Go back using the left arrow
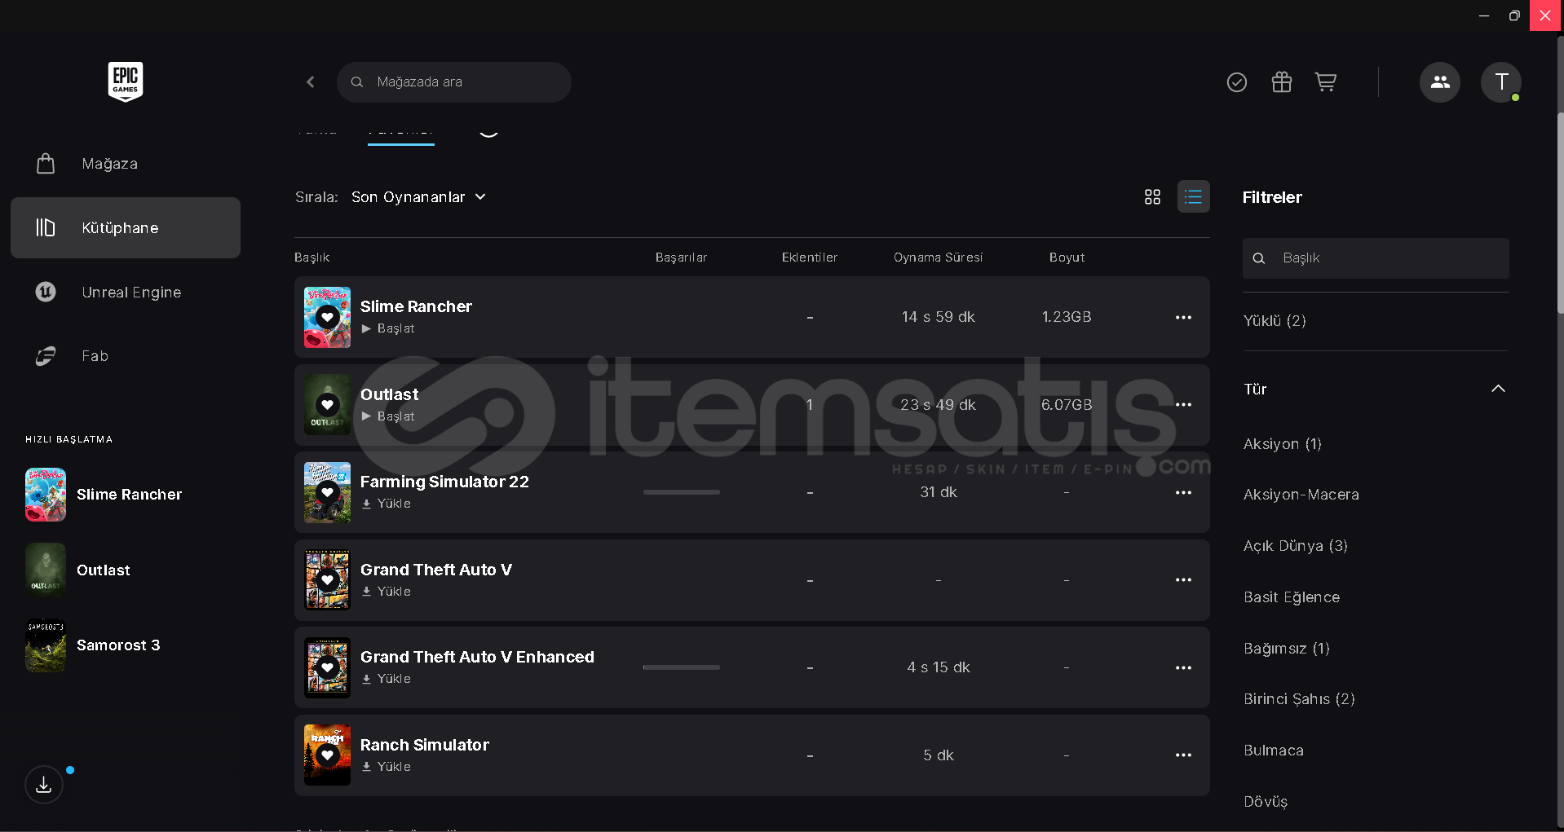The image size is (1564, 832). pyautogui.click(x=311, y=82)
